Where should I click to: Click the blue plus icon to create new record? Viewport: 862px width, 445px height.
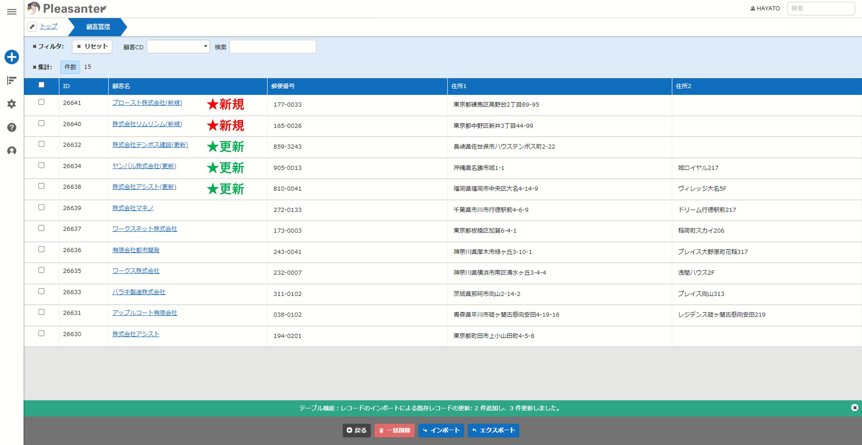12,57
